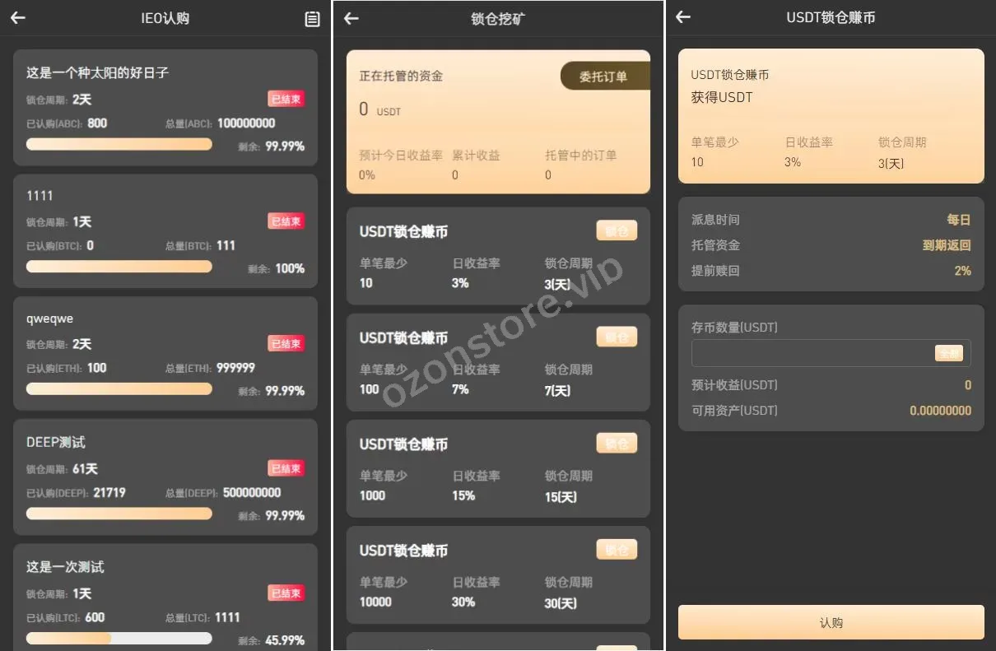Screen dimensions: 996x651
Task: Select the 正在托管的资金 summary card
Action: pos(498,122)
